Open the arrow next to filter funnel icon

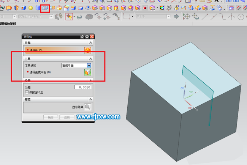pyautogui.click(x=74, y=17)
